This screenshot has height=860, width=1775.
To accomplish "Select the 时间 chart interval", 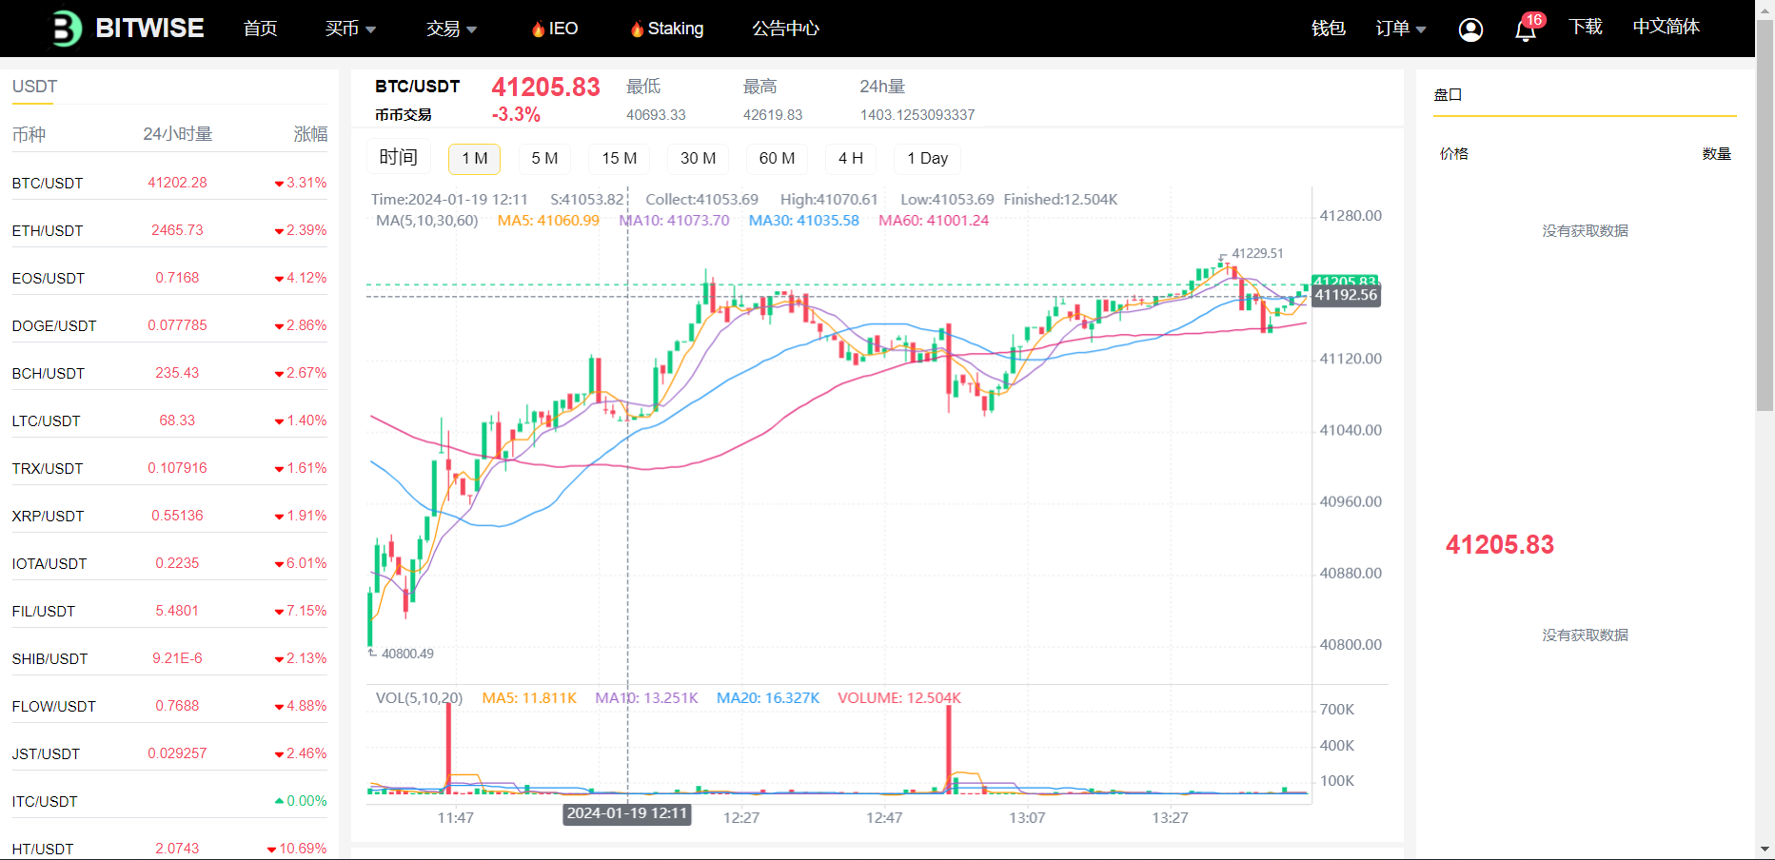I will pyautogui.click(x=399, y=157).
